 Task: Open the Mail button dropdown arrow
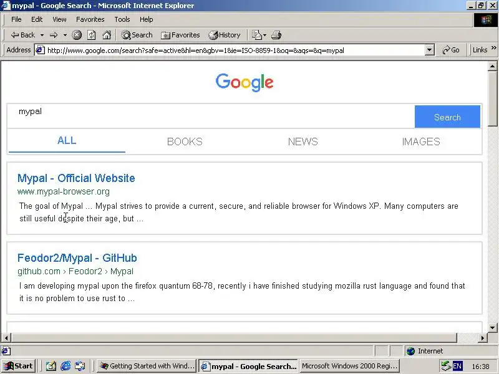(x=264, y=35)
